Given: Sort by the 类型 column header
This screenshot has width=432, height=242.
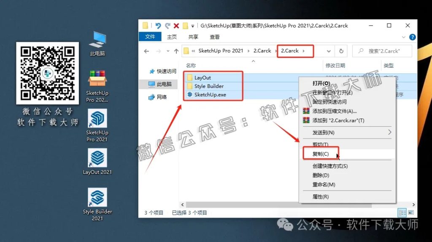Looking at the screenshot, I should pyautogui.click(x=389, y=66).
